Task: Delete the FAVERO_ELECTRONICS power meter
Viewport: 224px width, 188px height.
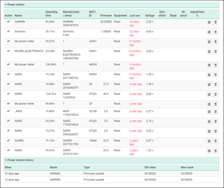Action: click(216, 52)
